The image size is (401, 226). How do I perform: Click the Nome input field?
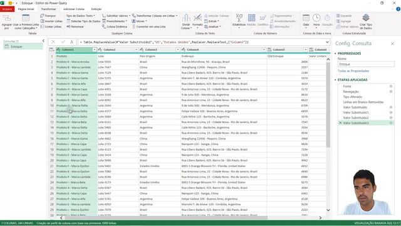tap(366, 64)
